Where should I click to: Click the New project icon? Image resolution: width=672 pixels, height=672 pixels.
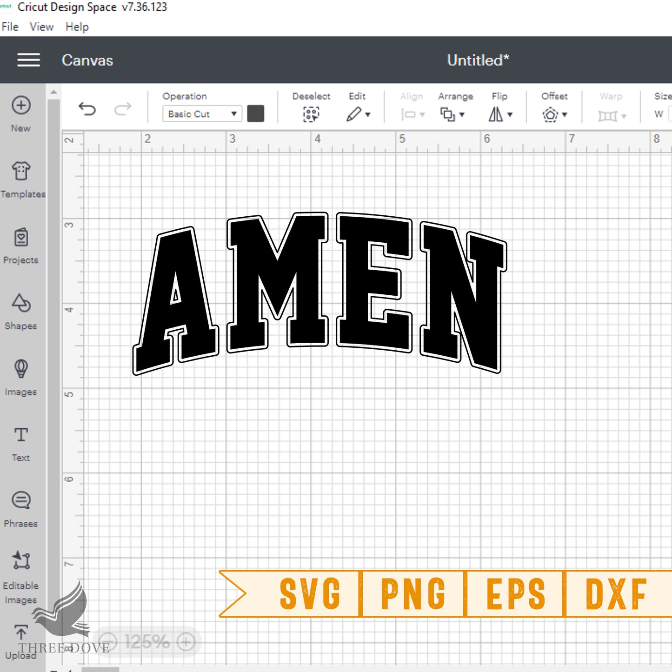[x=21, y=106]
